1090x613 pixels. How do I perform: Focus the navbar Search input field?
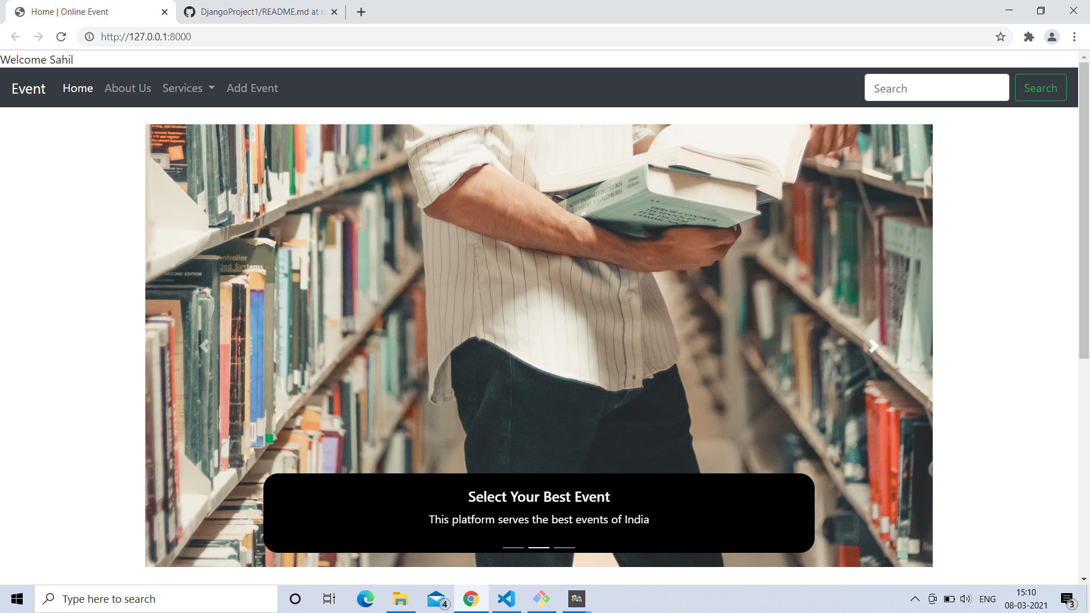(936, 88)
